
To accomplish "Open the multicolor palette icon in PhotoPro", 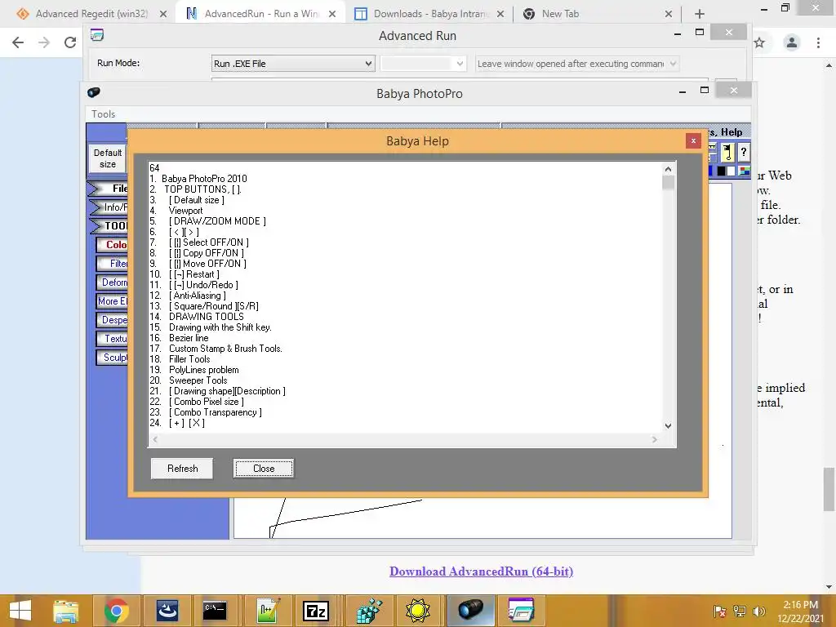I will pos(745,171).
